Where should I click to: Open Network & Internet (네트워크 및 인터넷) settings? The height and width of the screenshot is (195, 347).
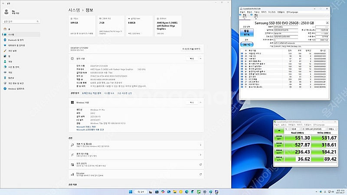[21, 45]
